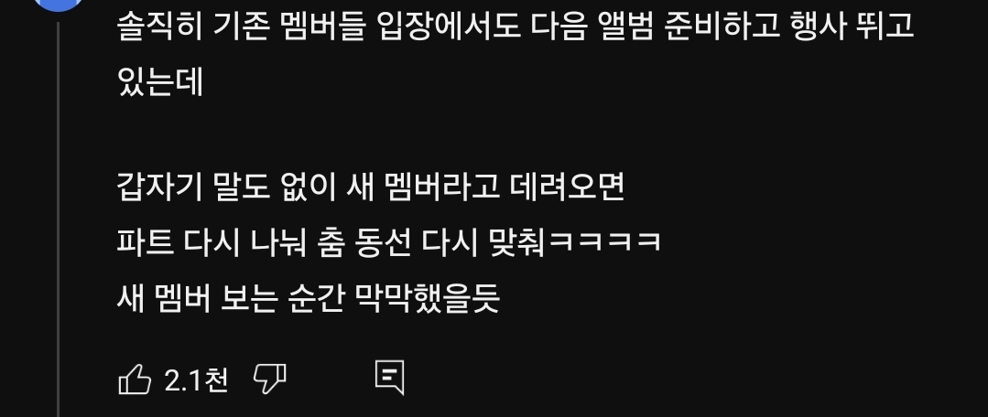Click the text line 있는데
This screenshot has width=988, height=417.
[160, 82]
